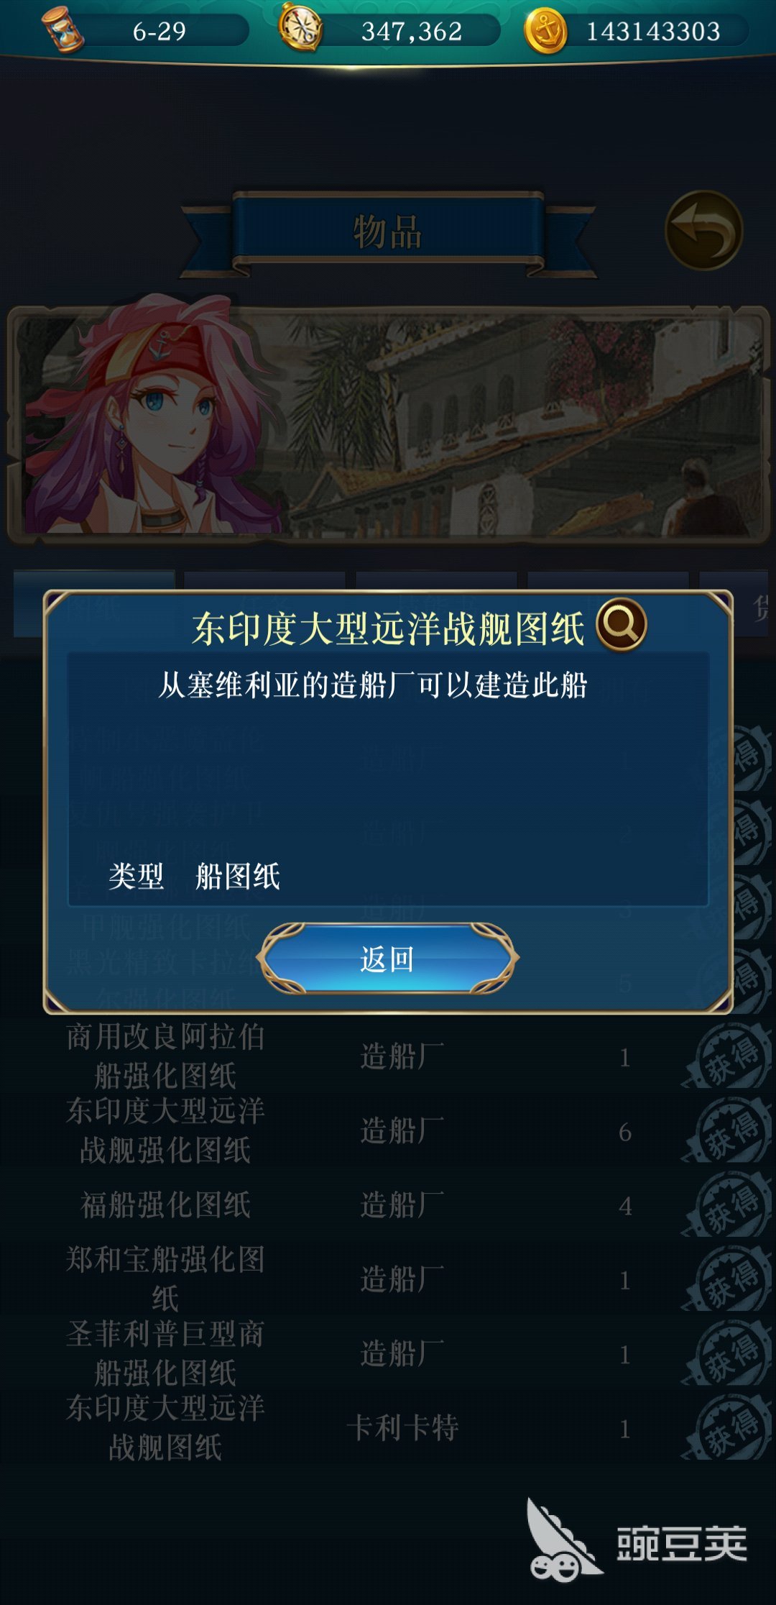Tap the compass icon in the top bar
Screen dimensions: 776x1605
click(x=301, y=29)
